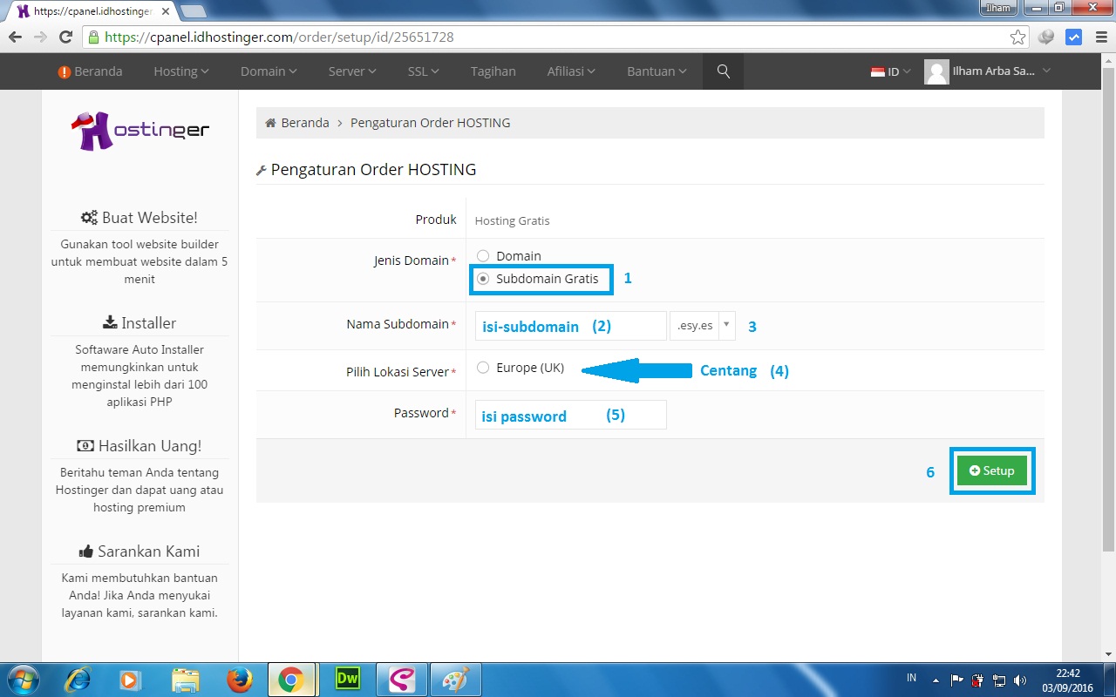Open a new browser tab

pyautogui.click(x=193, y=11)
